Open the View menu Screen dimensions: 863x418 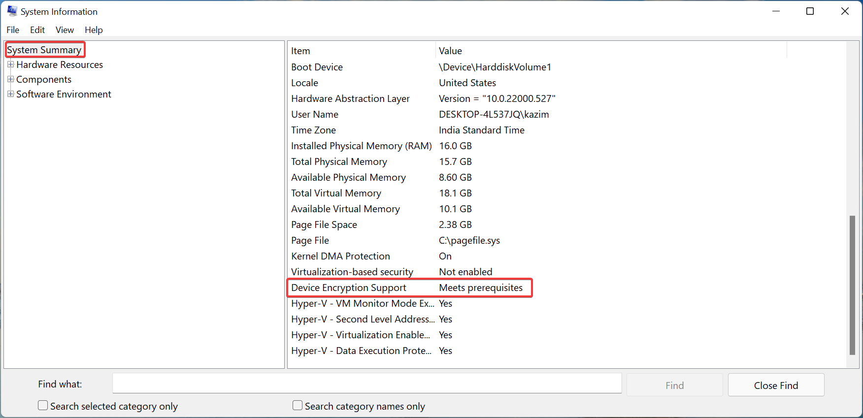[x=65, y=30]
